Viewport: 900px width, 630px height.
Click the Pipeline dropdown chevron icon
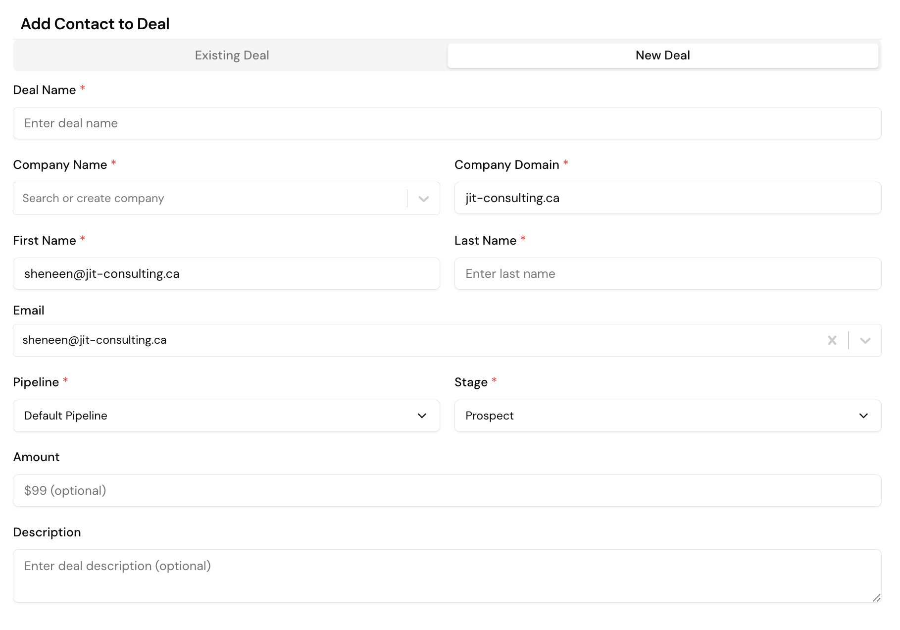pyautogui.click(x=422, y=416)
